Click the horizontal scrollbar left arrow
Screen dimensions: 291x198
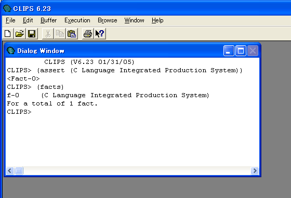click(10, 170)
